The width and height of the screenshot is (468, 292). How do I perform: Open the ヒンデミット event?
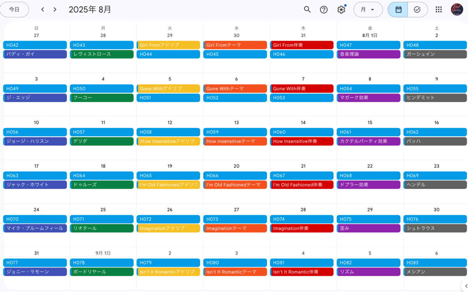click(x=435, y=98)
